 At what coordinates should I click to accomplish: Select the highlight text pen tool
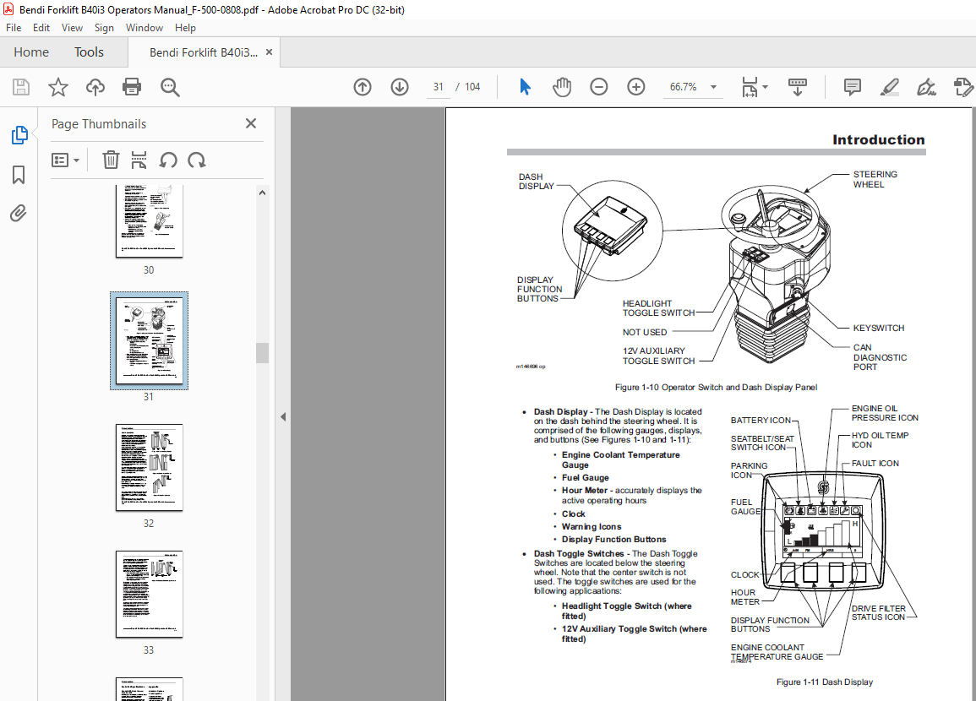coord(890,87)
